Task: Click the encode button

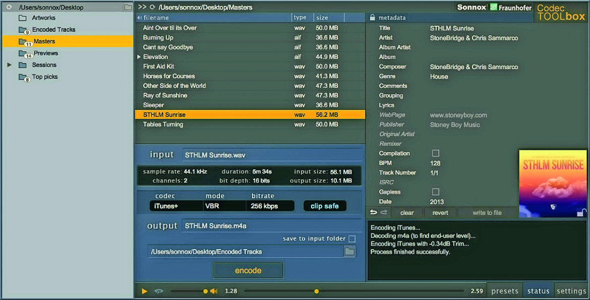Action: (248, 270)
